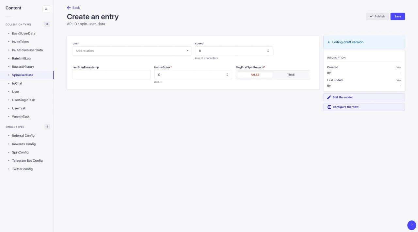Set flagFirstSpinReward to TRUE
This screenshot has width=418, height=232.
291,75
